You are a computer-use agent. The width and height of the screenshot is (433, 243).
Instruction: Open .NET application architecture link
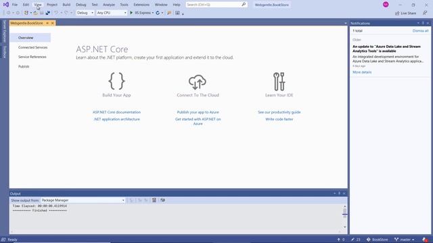pos(116,119)
